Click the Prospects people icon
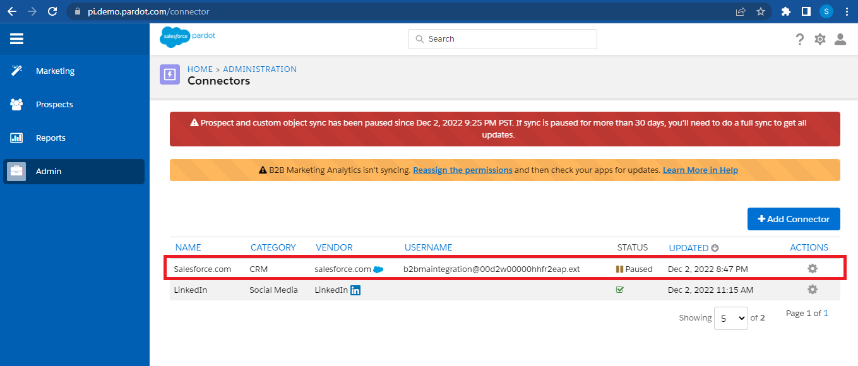 click(x=17, y=104)
